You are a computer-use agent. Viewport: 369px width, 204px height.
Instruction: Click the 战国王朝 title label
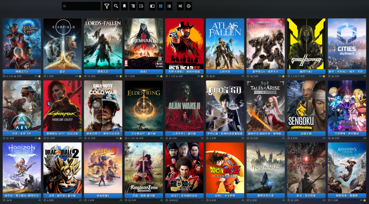306,134
